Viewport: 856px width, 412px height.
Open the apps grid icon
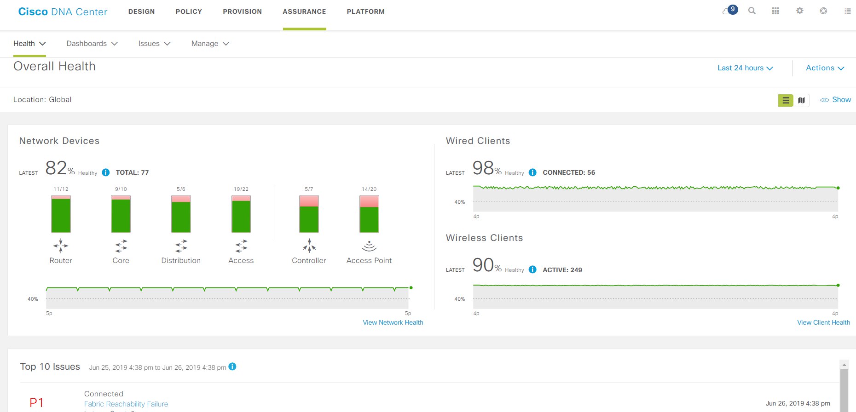click(x=775, y=11)
